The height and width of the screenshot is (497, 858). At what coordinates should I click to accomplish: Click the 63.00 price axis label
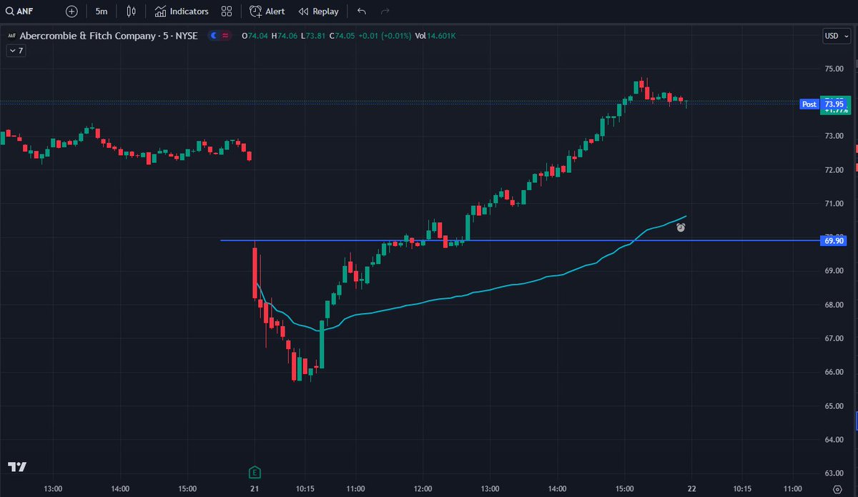point(834,473)
